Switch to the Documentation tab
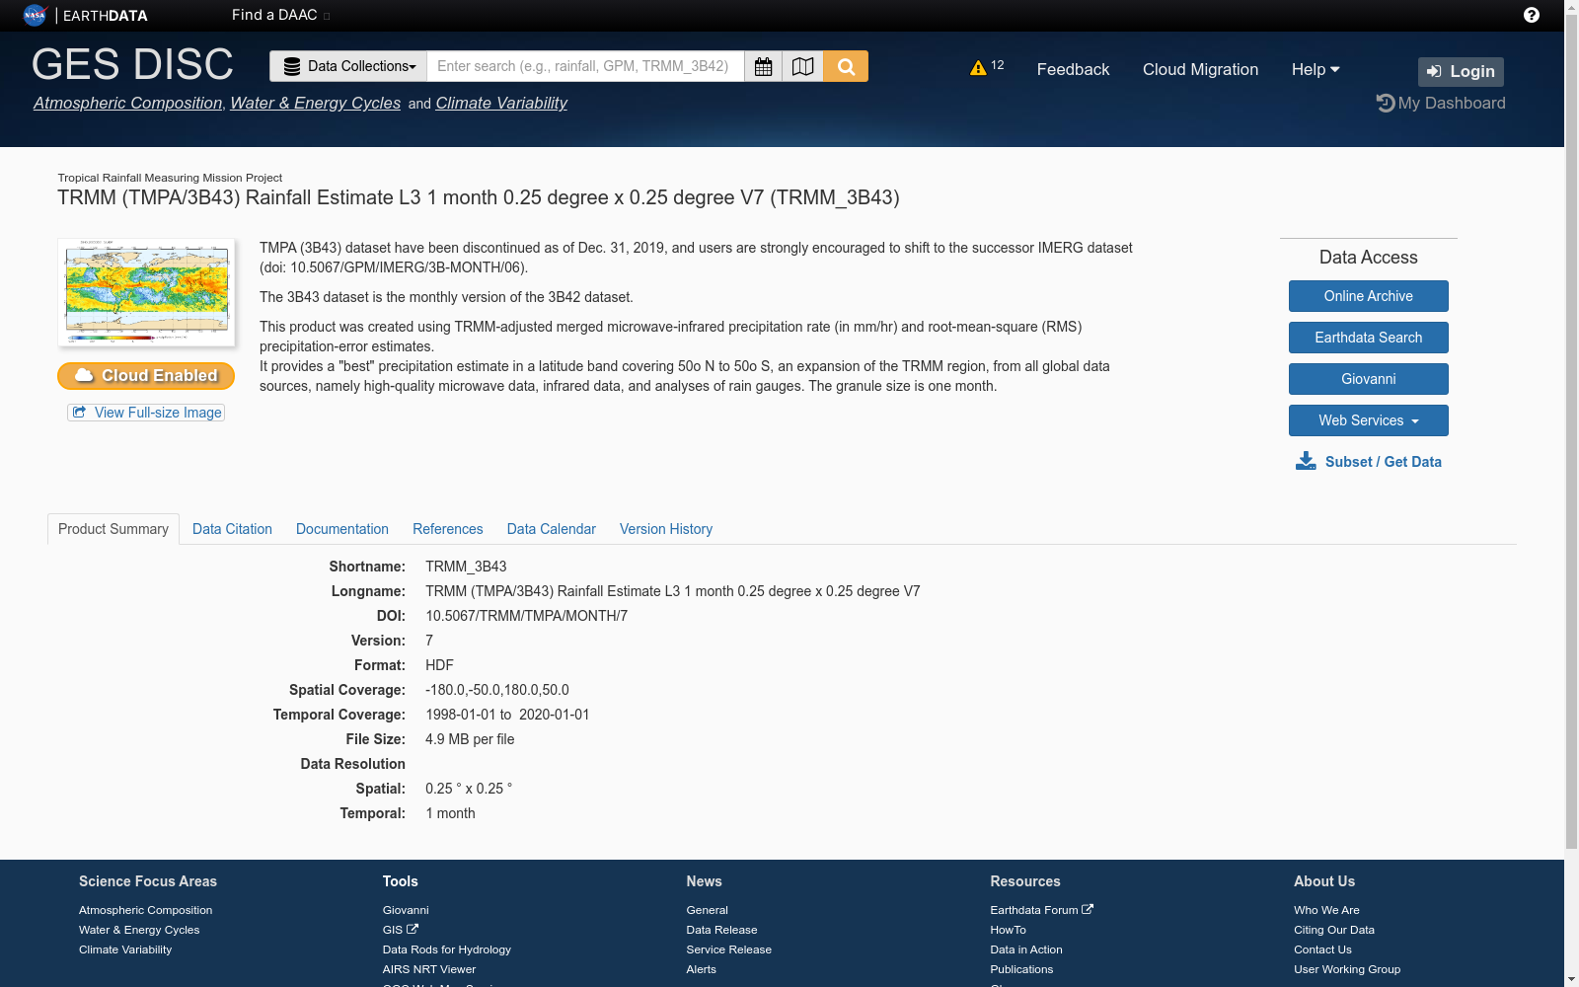 pos(342,529)
